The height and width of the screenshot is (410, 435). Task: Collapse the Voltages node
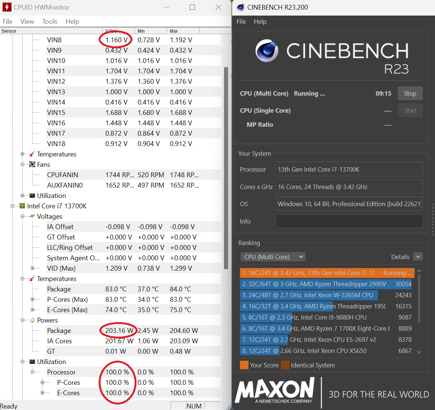point(23,216)
